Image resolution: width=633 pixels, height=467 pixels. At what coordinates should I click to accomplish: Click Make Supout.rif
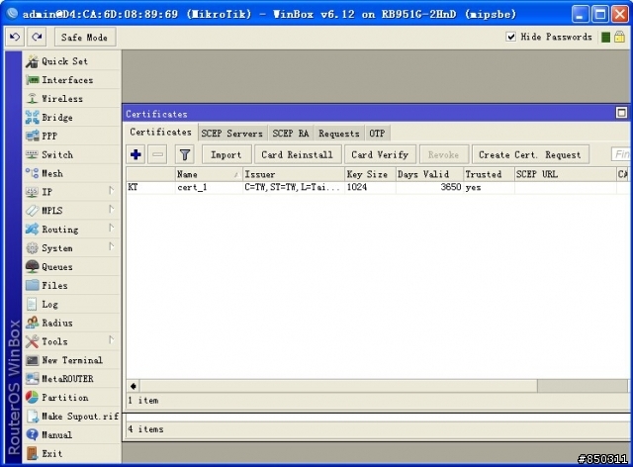(72, 417)
